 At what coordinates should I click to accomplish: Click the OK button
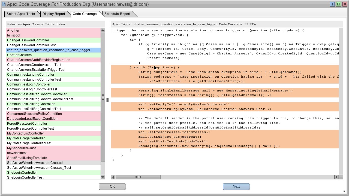tap(112, 186)
